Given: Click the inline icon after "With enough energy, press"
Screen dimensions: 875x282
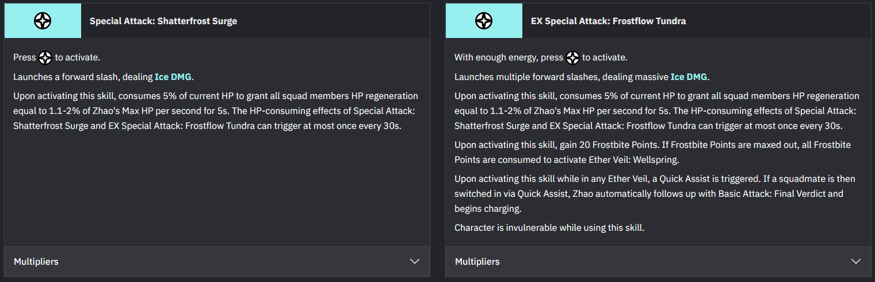Looking at the screenshot, I should (572, 58).
